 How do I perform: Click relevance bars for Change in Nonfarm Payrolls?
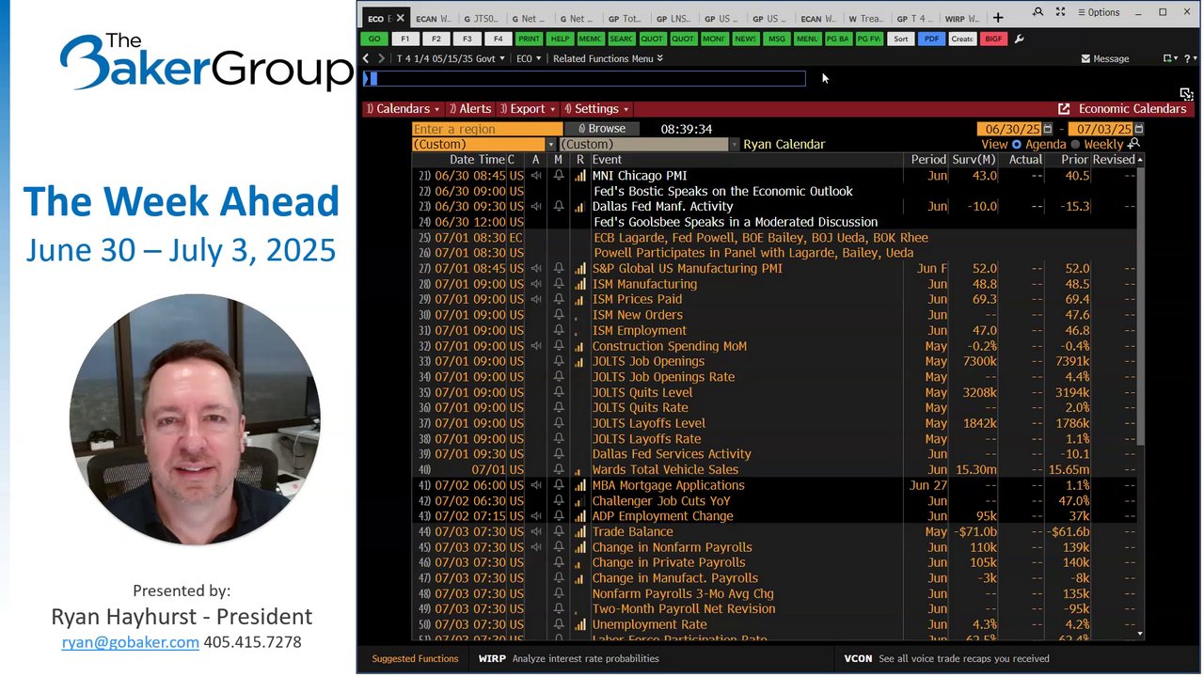(x=580, y=547)
